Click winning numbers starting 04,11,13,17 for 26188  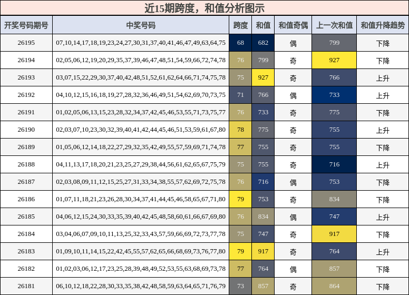141,164
